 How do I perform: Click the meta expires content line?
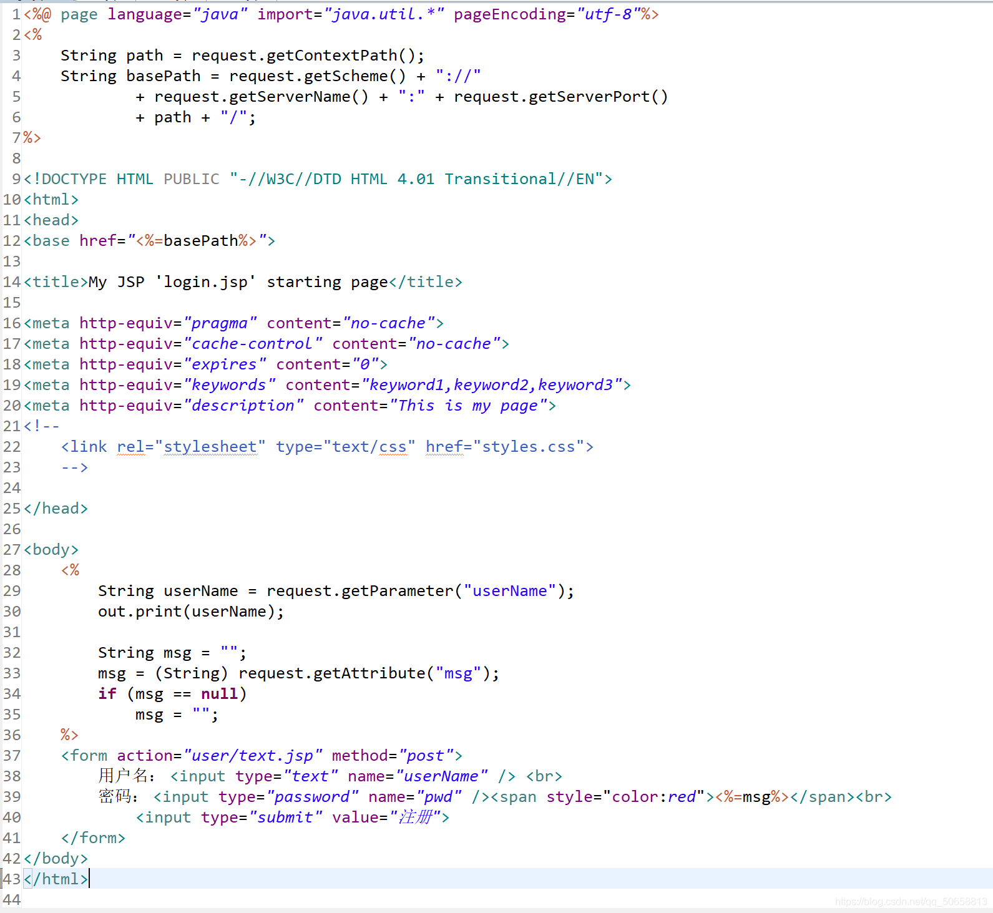[x=205, y=364]
